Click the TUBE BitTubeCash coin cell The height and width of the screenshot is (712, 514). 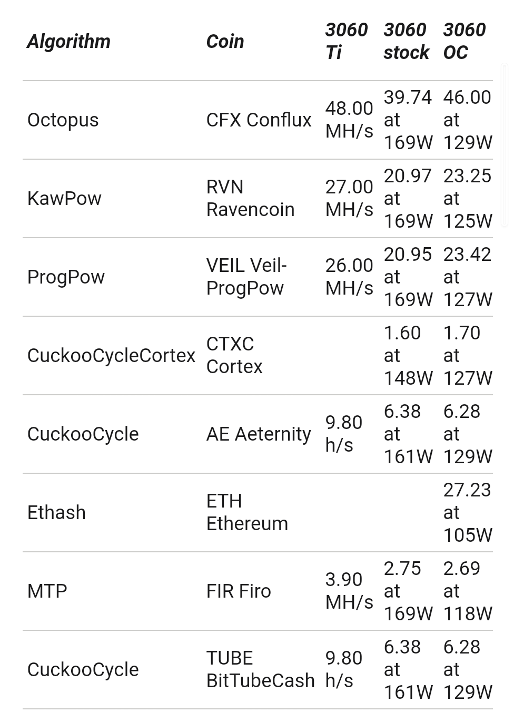(x=260, y=669)
